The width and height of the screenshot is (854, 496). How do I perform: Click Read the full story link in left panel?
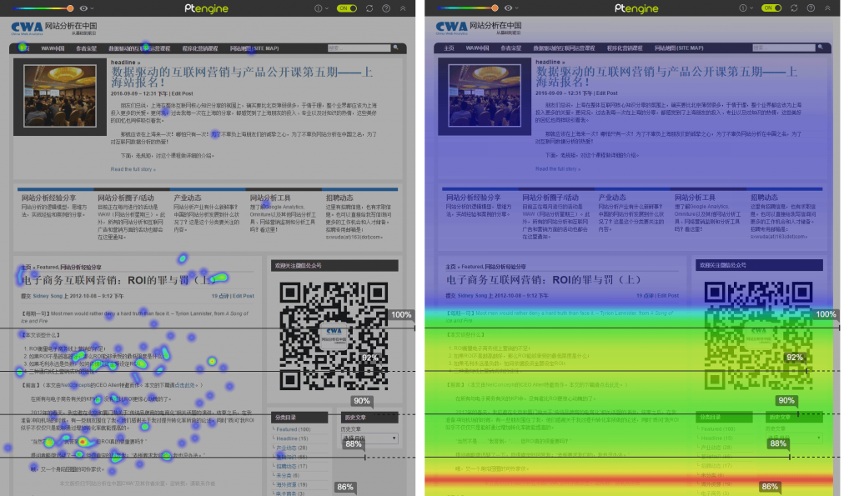pyautogui.click(x=133, y=169)
